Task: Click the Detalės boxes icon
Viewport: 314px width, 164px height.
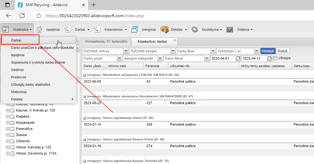Action: (x=165, y=29)
